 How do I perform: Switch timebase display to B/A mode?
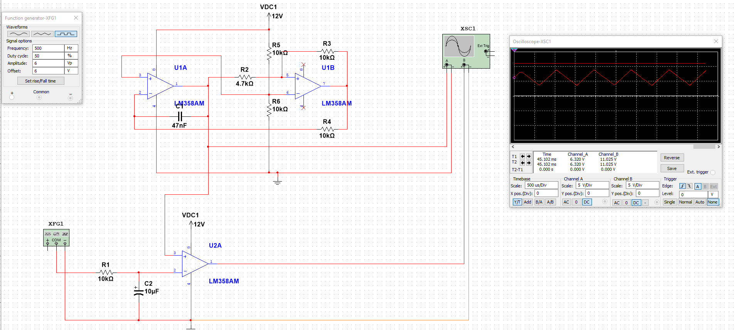tap(539, 202)
